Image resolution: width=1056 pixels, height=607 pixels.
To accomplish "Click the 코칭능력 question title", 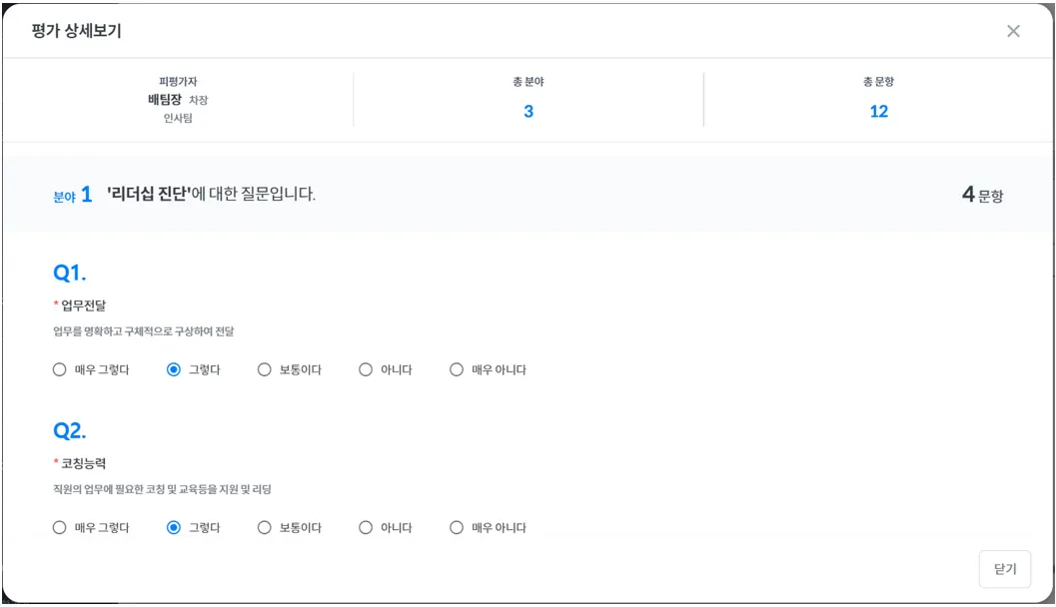I will point(84,463).
